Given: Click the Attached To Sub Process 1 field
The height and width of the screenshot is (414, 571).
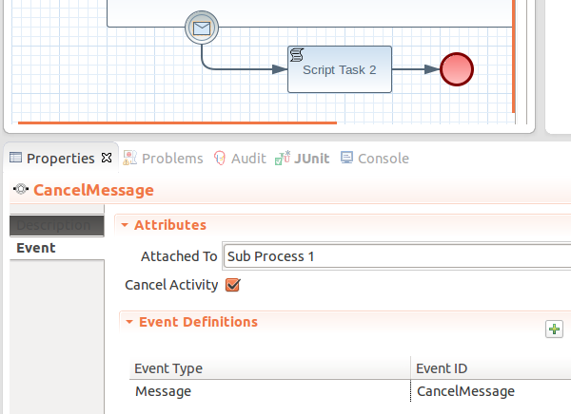Looking at the screenshot, I should click(x=395, y=256).
